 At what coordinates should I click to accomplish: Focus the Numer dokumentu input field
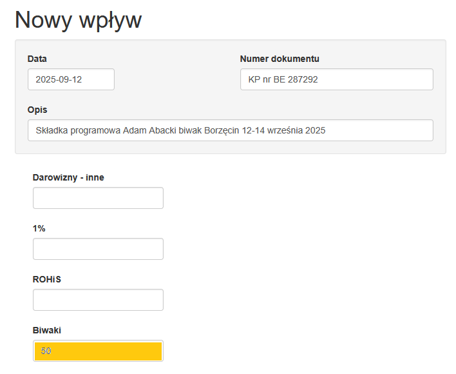click(336, 79)
